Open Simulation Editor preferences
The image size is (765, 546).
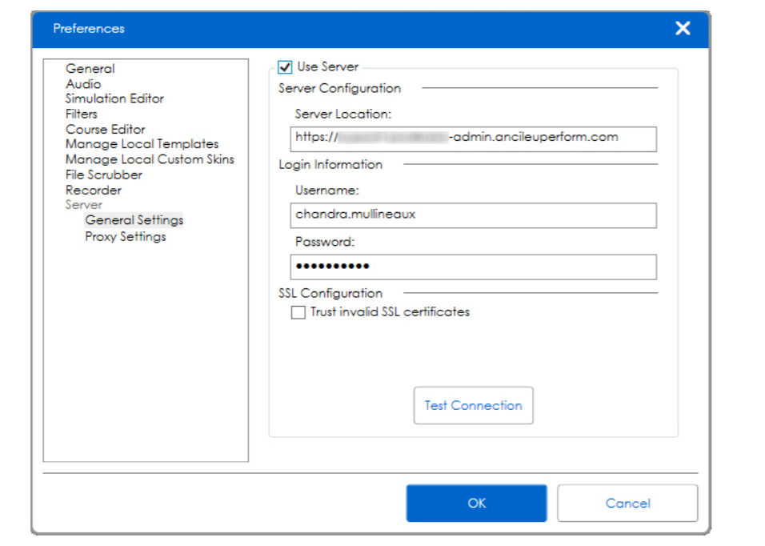(114, 98)
